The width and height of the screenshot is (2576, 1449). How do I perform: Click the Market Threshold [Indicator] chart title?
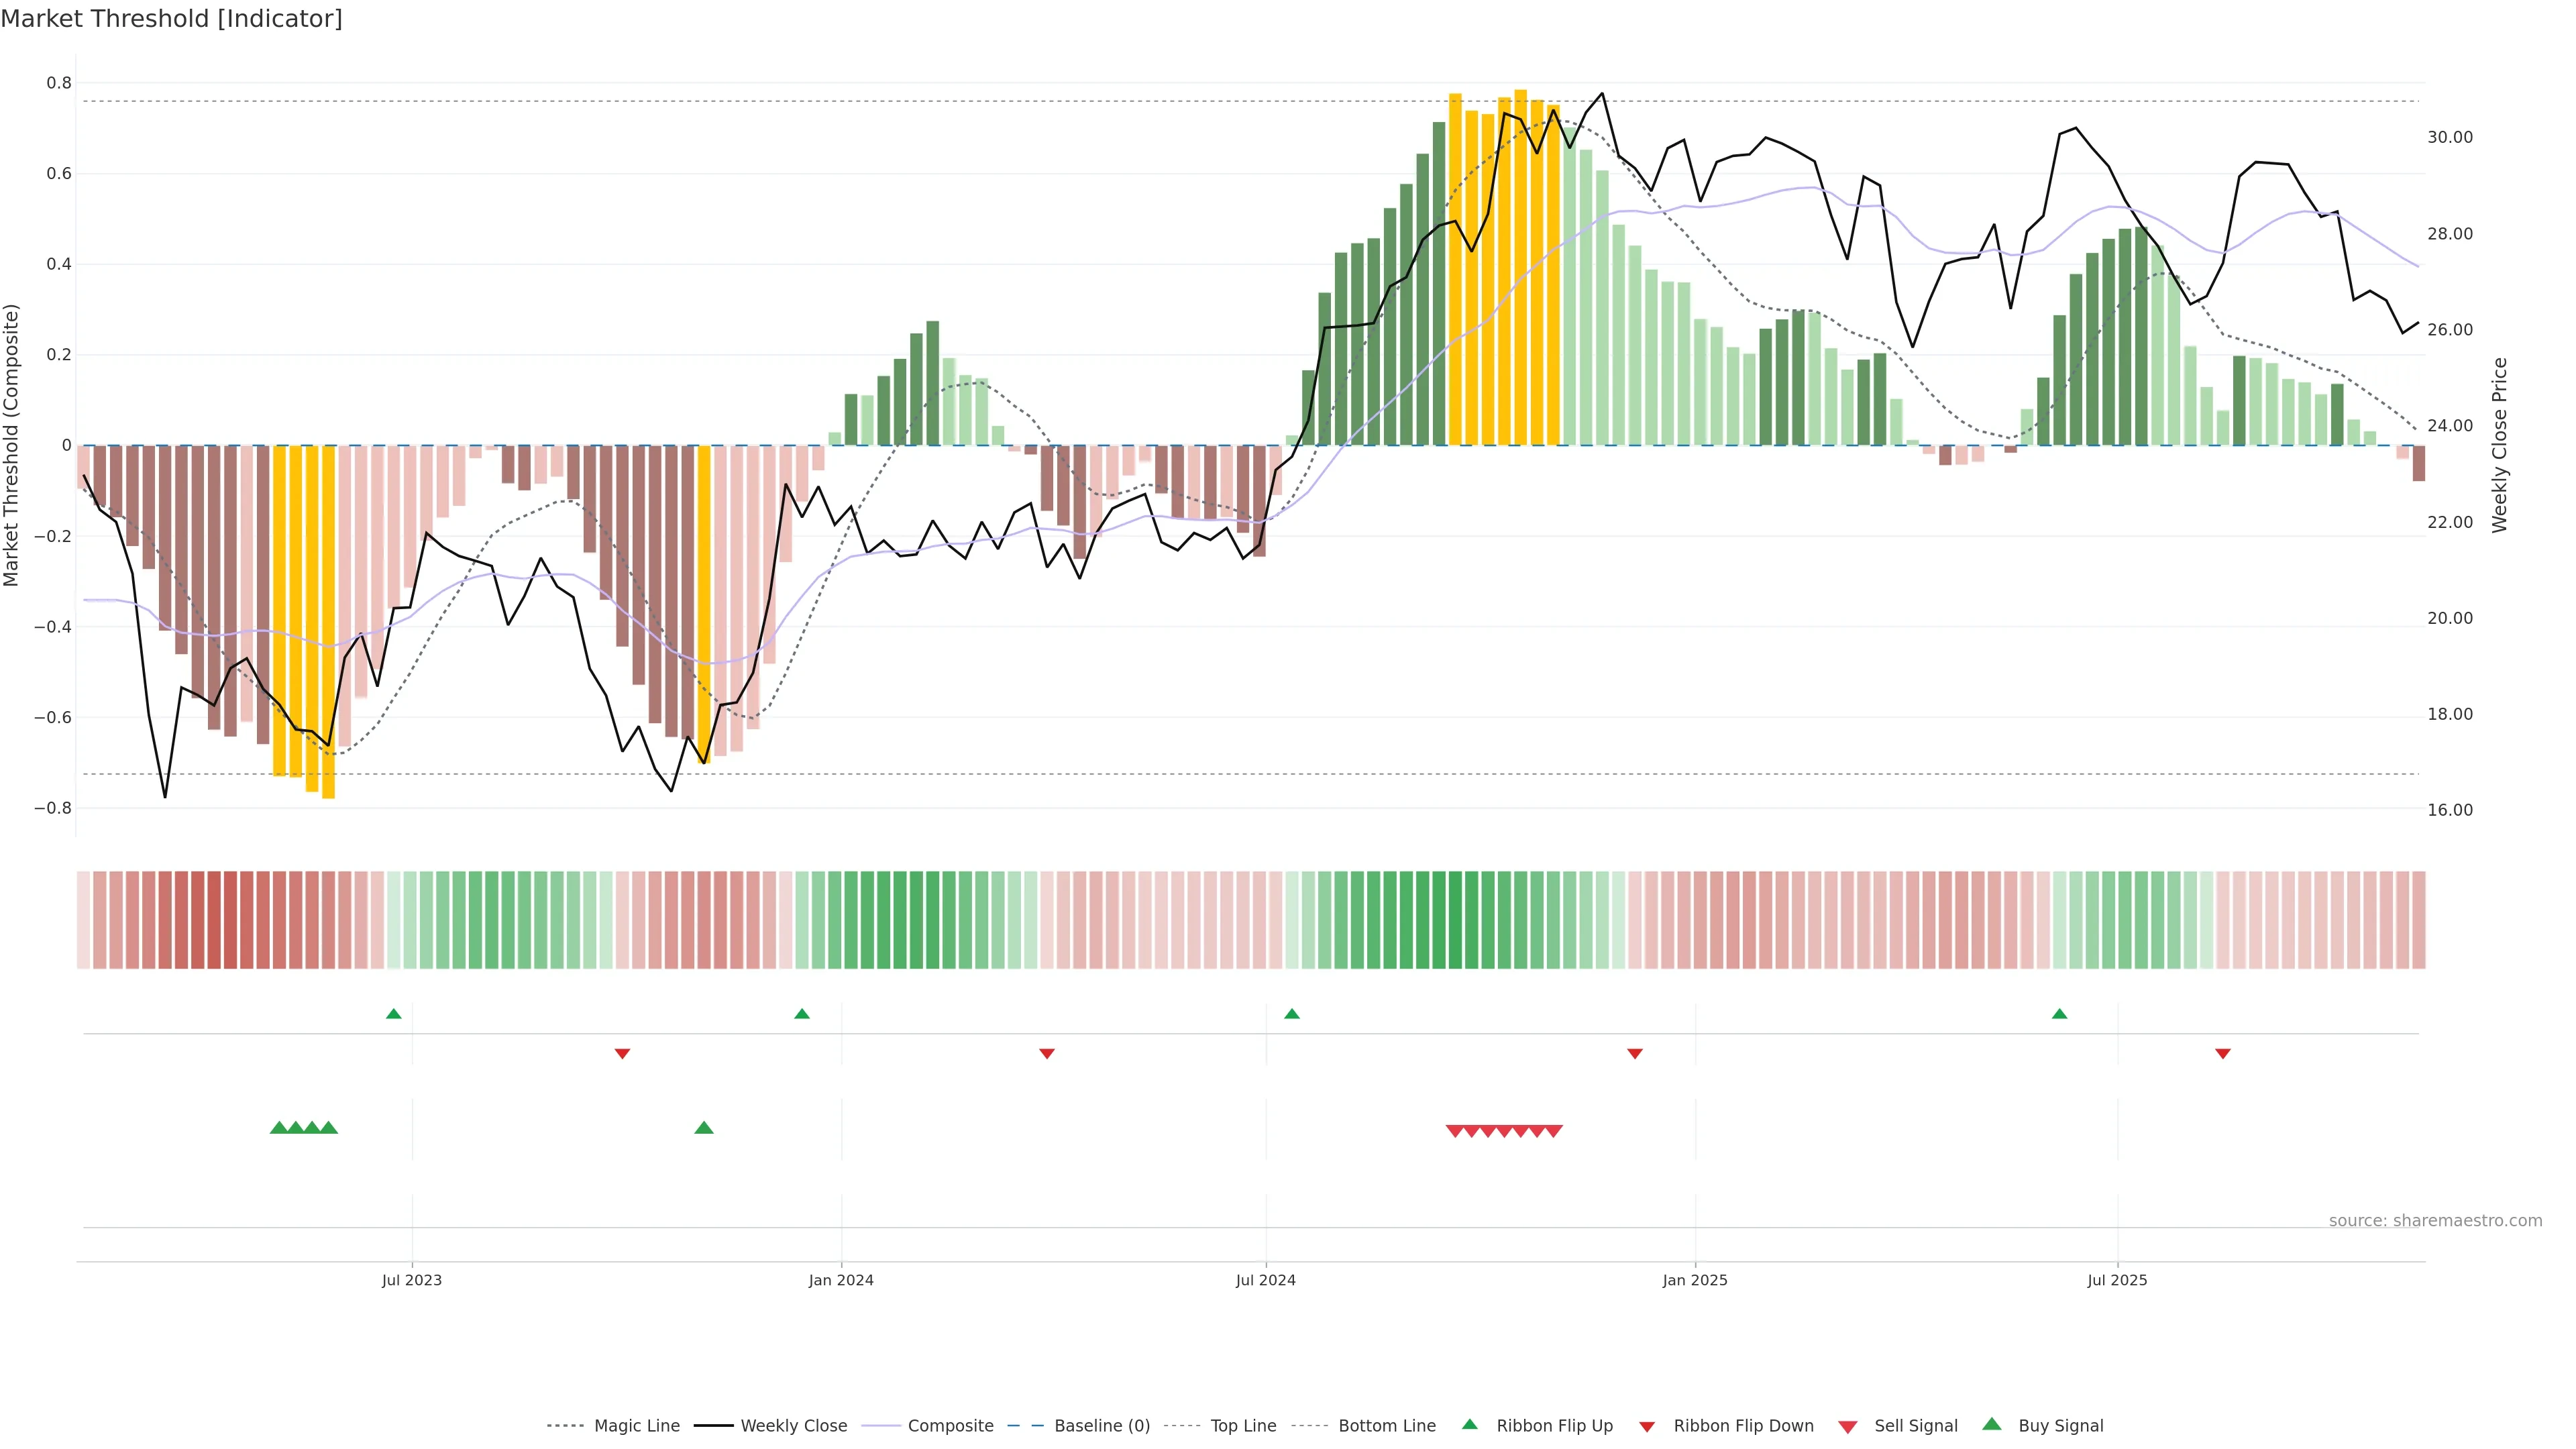(171, 19)
